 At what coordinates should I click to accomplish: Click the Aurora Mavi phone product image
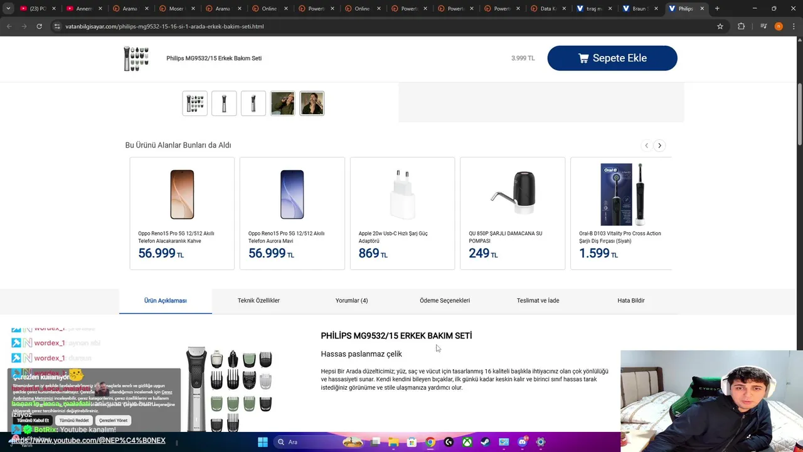coord(292,194)
